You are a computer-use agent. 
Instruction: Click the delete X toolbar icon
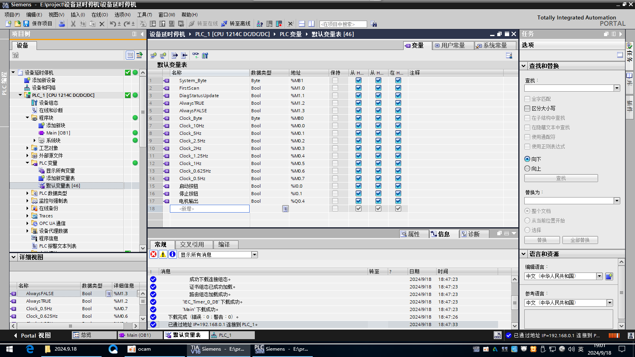tap(102, 24)
